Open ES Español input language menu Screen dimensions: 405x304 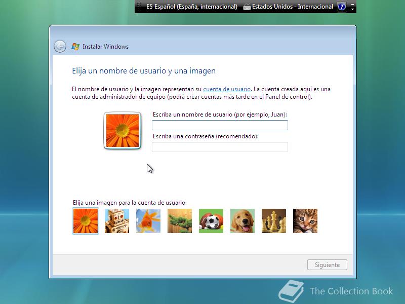pyautogui.click(x=192, y=7)
